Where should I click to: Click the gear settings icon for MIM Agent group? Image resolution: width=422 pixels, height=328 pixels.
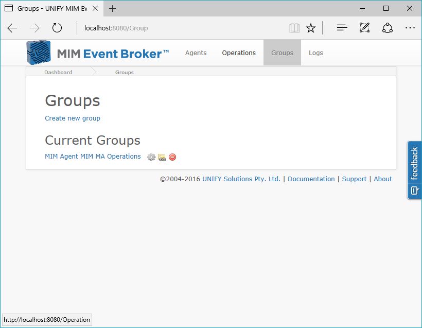click(151, 157)
